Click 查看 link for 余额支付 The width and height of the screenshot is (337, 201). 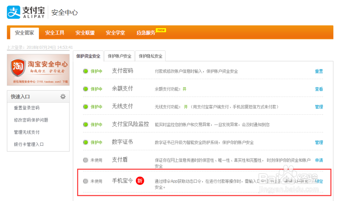click(319, 89)
